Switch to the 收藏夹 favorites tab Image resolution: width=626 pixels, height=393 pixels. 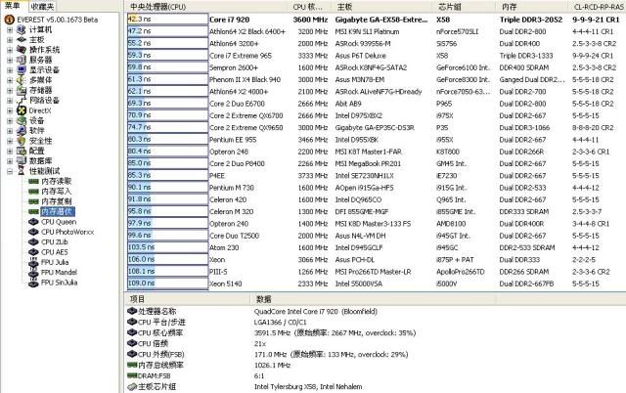click(42, 6)
